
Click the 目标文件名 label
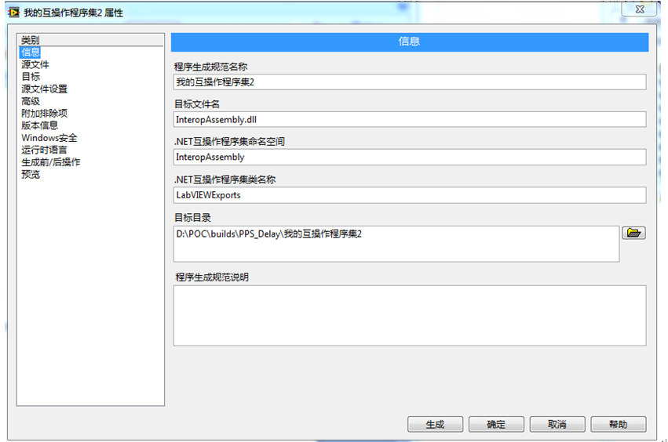tap(197, 104)
